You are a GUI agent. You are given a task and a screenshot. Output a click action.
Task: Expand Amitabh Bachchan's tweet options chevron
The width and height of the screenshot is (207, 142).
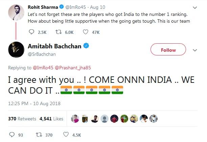click(194, 50)
